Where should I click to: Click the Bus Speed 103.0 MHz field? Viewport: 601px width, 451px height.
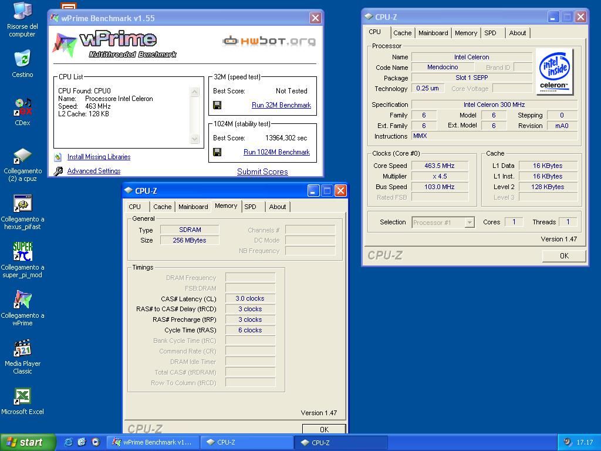pyautogui.click(x=439, y=187)
